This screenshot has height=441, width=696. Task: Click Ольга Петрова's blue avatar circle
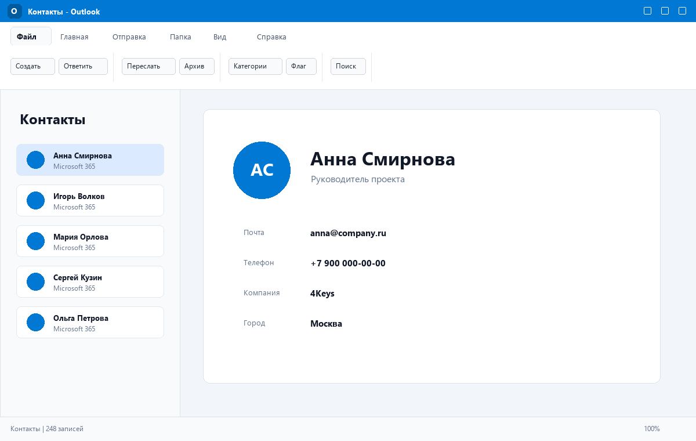(x=36, y=323)
